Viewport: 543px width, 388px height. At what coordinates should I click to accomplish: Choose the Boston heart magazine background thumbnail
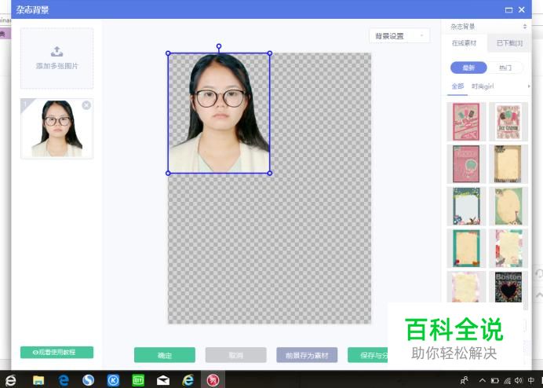(508, 287)
